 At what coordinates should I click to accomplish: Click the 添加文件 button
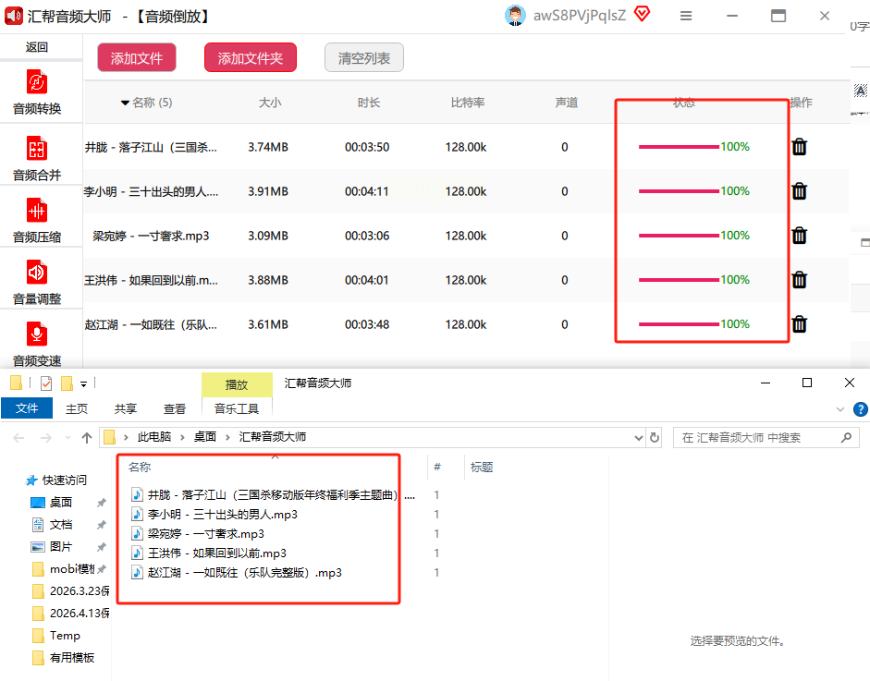click(137, 58)
